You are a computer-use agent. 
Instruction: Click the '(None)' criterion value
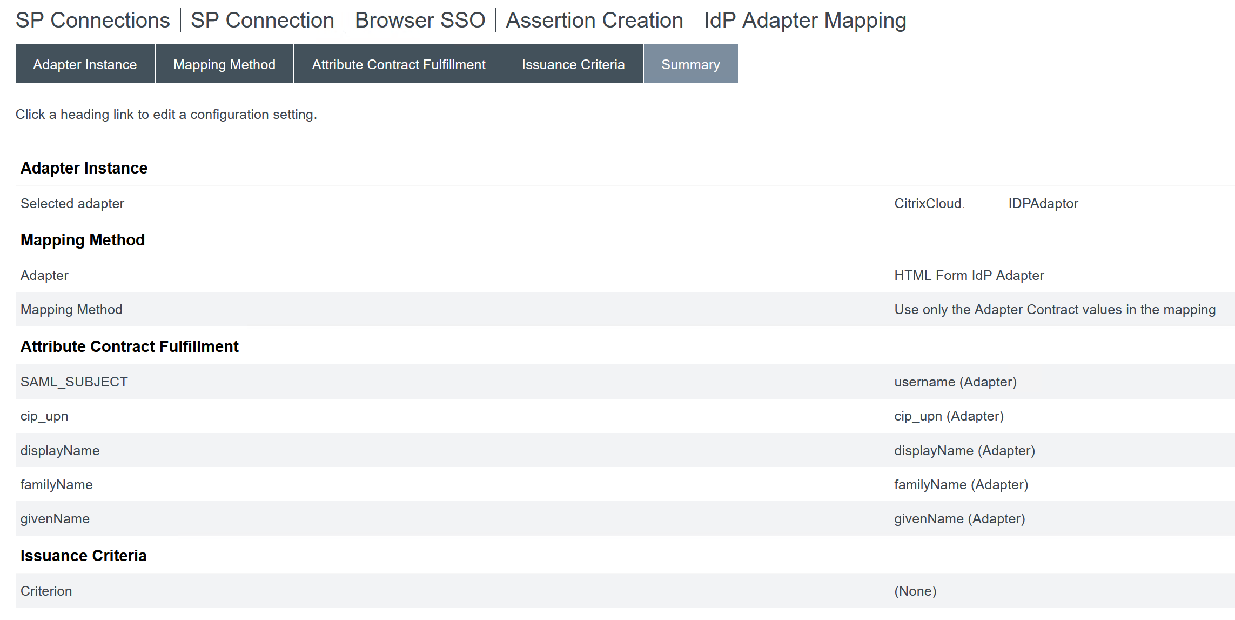[916, 591]
